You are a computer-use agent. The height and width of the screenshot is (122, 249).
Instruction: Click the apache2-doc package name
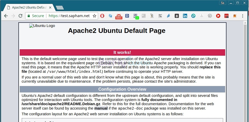pos(130,108)
